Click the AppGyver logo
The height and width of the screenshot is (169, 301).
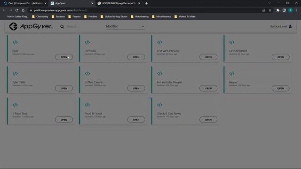(31, 26)
